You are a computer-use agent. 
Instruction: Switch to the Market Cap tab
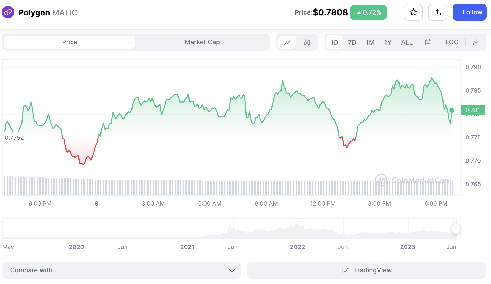(x=202, y=42)
